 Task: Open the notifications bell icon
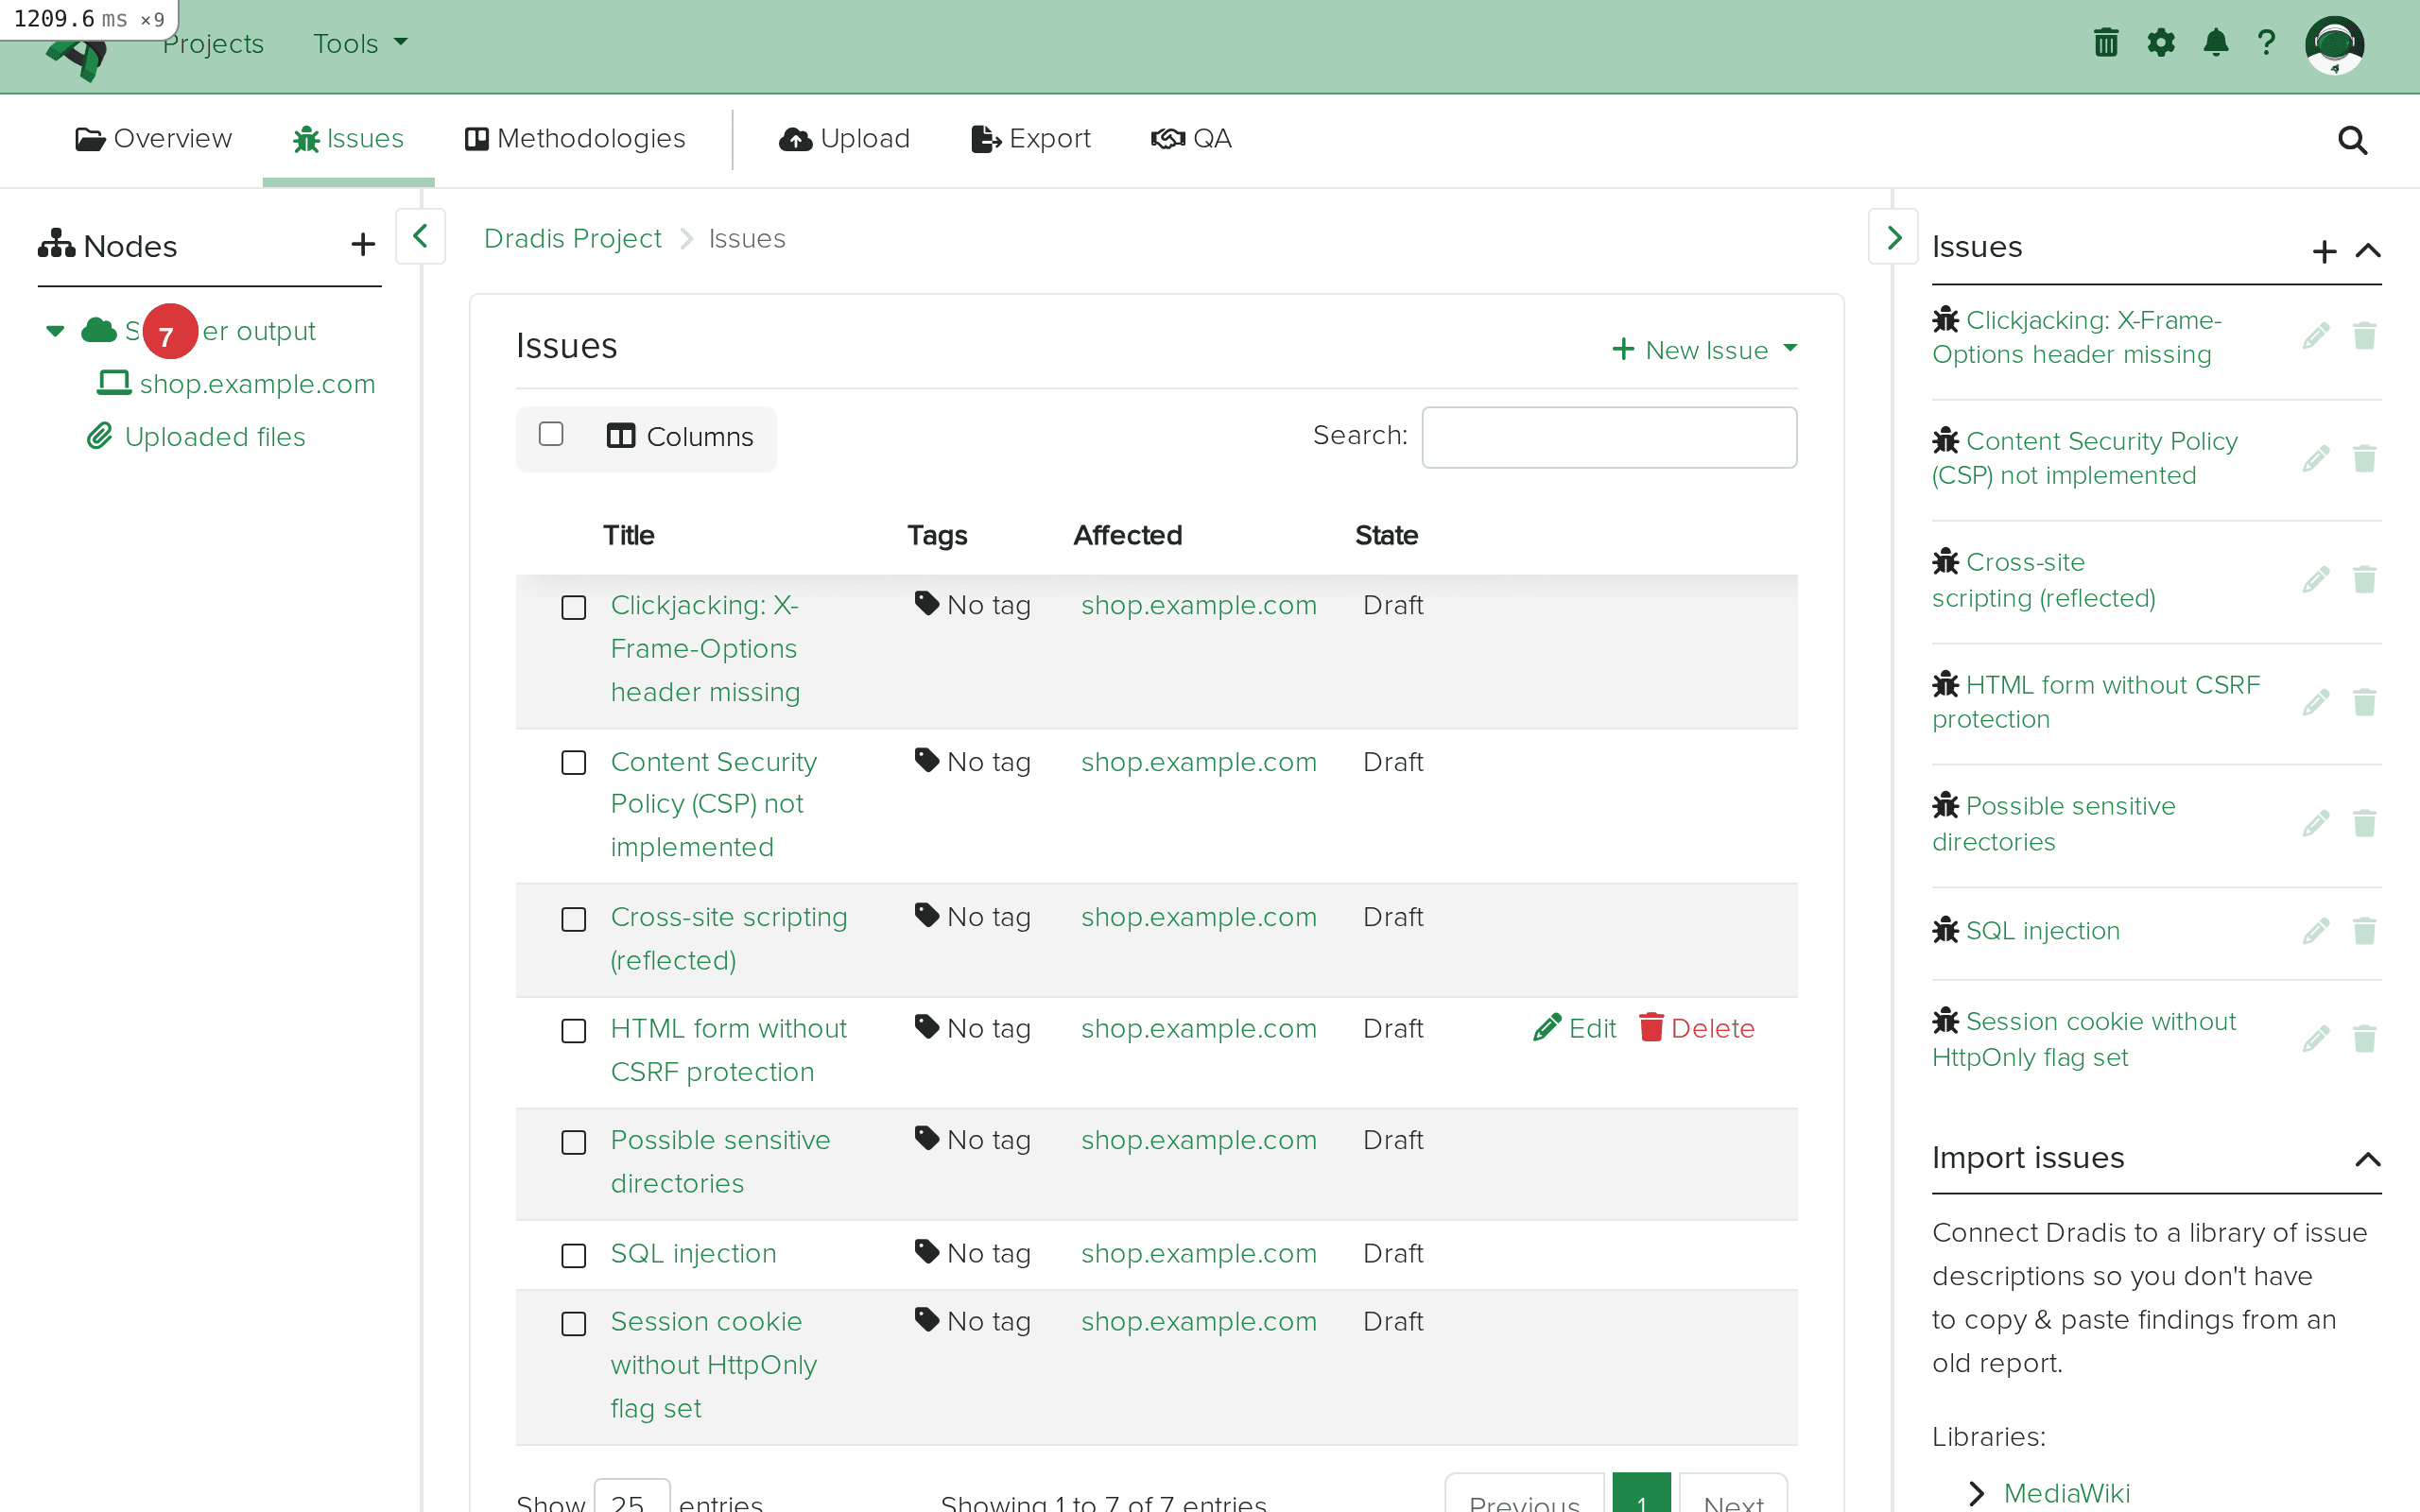[2215, 42]
